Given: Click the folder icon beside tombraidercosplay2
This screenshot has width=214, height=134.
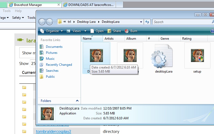Looking at the screenshot, I should (x=24, y=131).
